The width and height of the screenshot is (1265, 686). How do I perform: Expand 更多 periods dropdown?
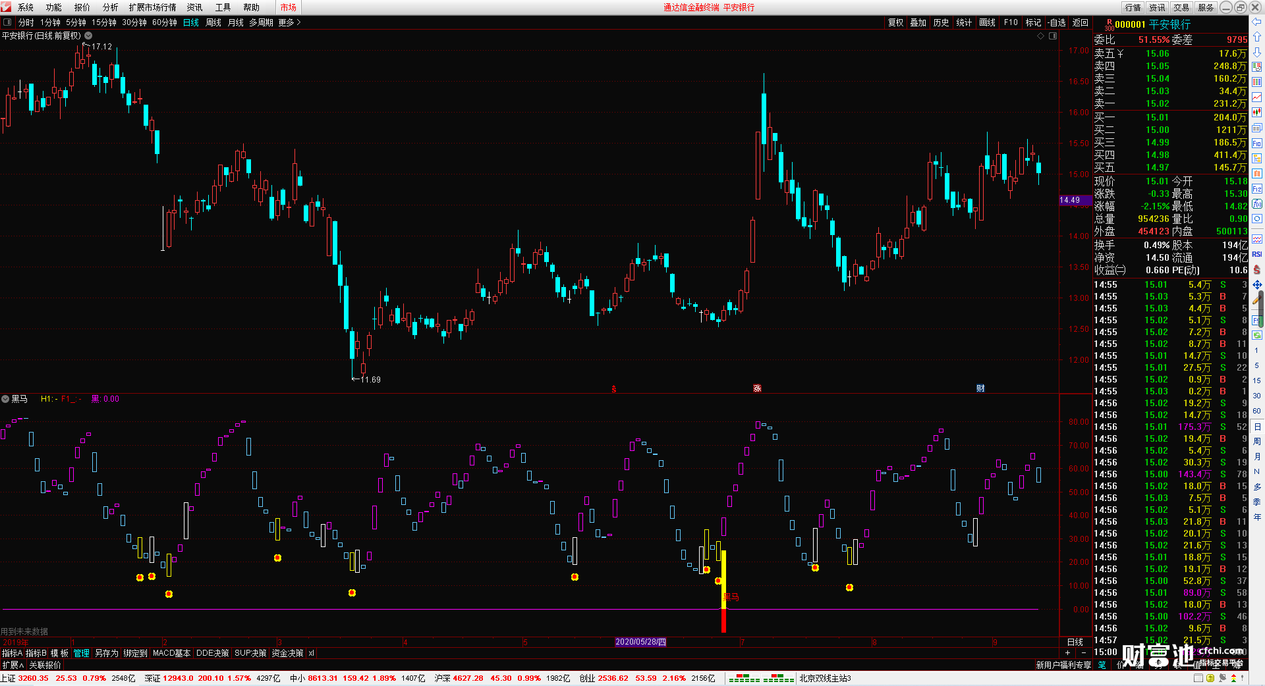(x=289, y=22)
